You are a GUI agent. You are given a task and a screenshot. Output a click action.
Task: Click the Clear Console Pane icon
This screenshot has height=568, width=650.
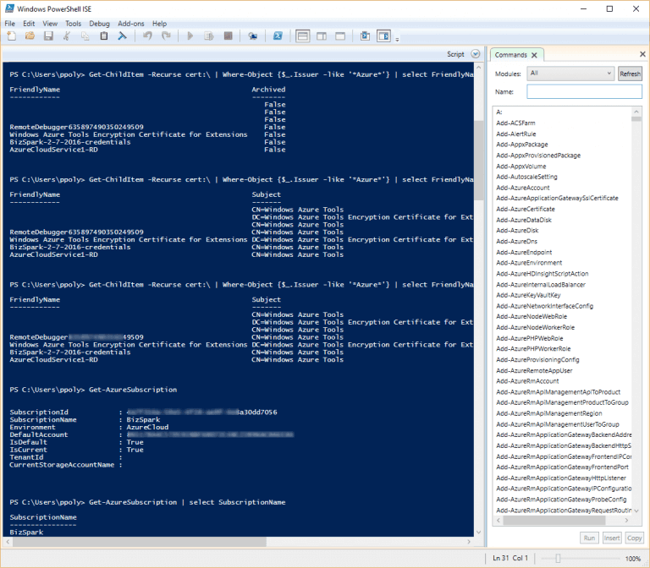point(122,36)
